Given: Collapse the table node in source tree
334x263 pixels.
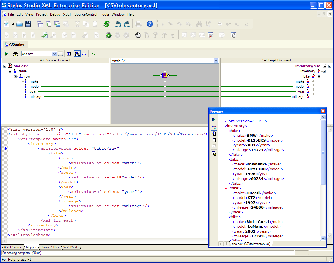Looking at the screenshot, I should [10, 71].
